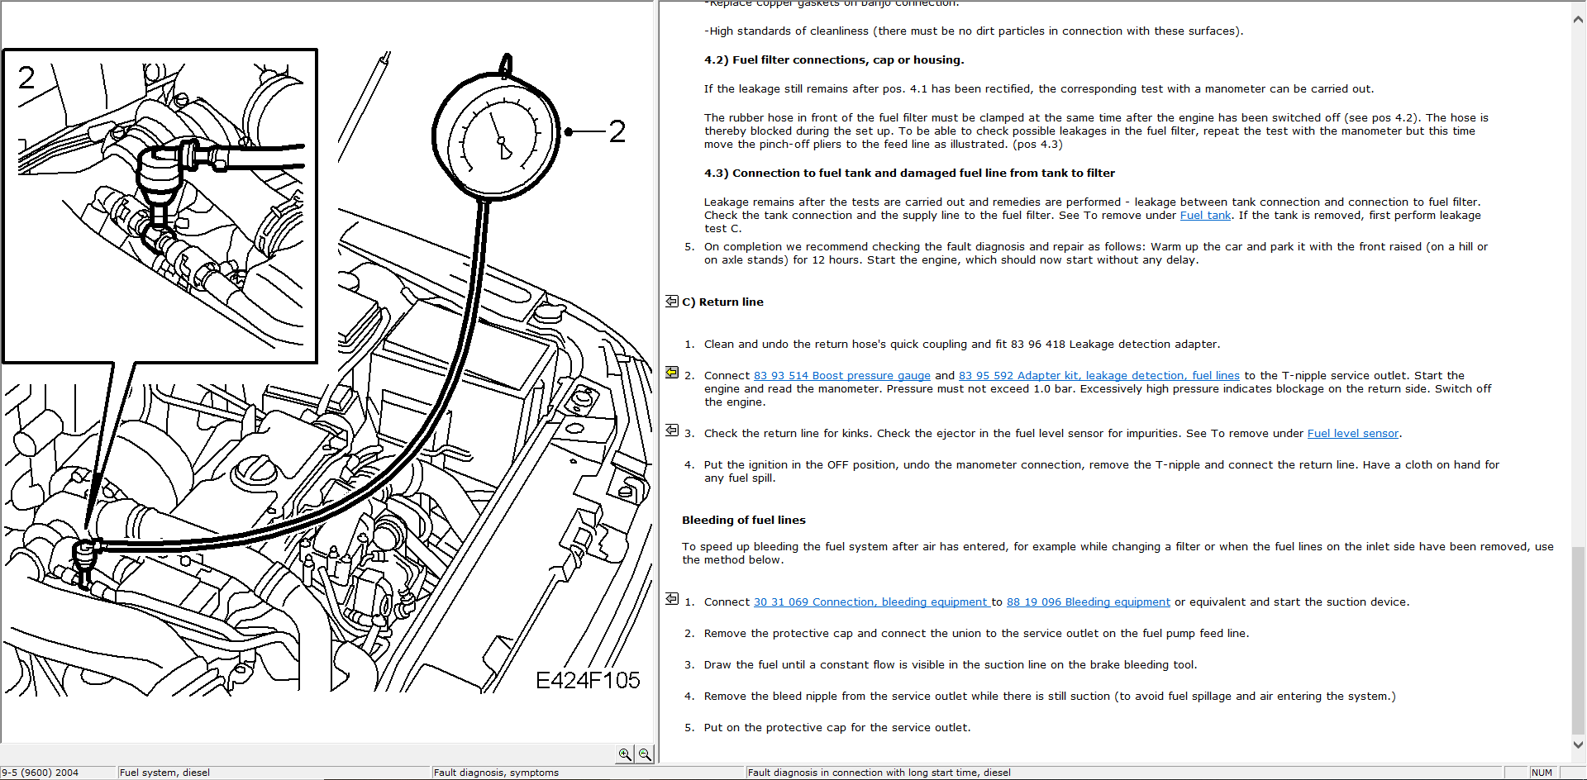
Task: Click the scroll up arrow of text pane
Action: [x=1578, y=20]
